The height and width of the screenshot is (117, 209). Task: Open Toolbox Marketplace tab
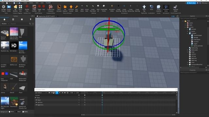[4, 19]
